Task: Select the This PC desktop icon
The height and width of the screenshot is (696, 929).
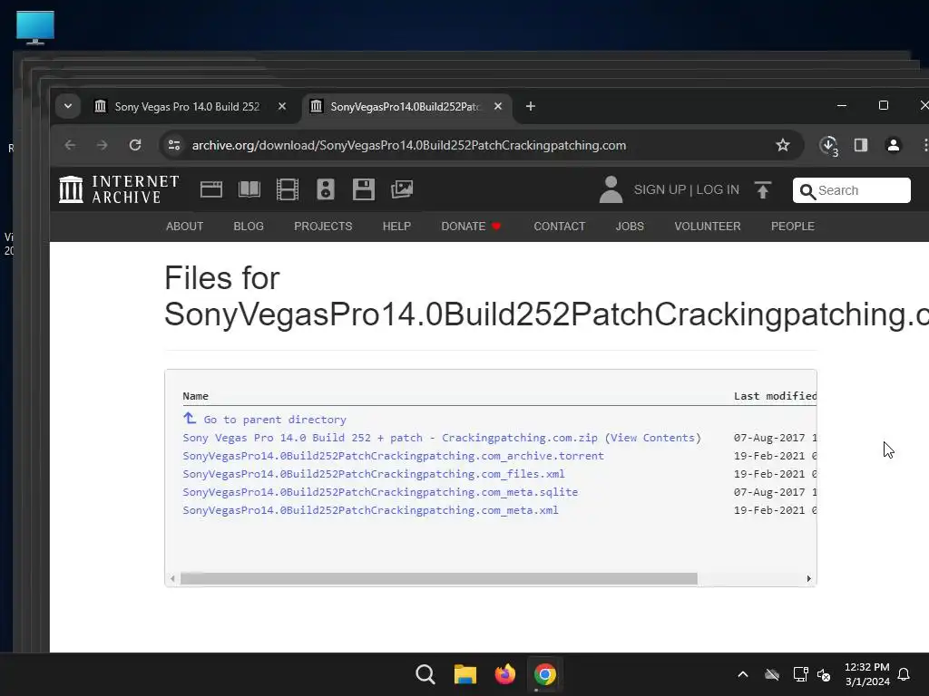Action: point(35,27)
